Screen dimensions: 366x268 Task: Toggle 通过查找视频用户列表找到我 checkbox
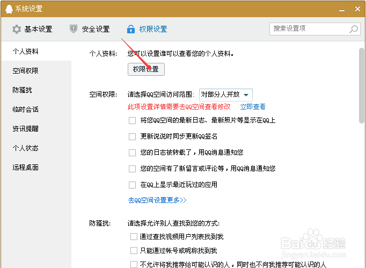pos(134,237)
